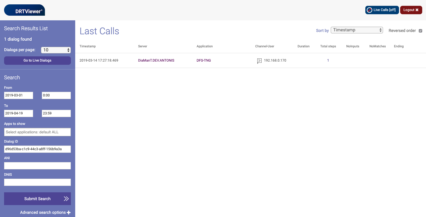Click the X icon inside the Logout button
Viewport: 426px width, 217px height.
pos(417,10)
